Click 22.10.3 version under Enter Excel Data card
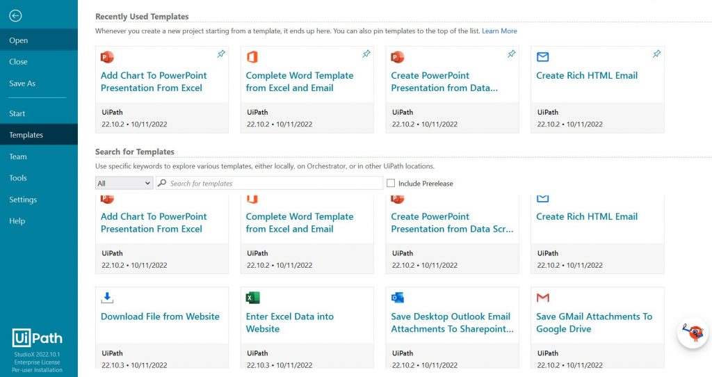 coord(259,364)
